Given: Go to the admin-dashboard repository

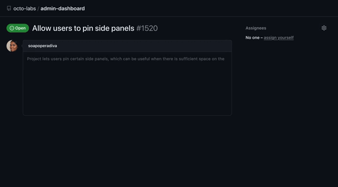Looking at the screenshot, I should 63,9.
